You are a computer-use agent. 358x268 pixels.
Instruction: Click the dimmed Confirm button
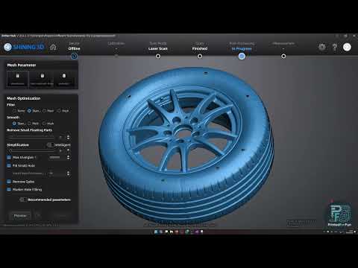[x=60, y=216]
